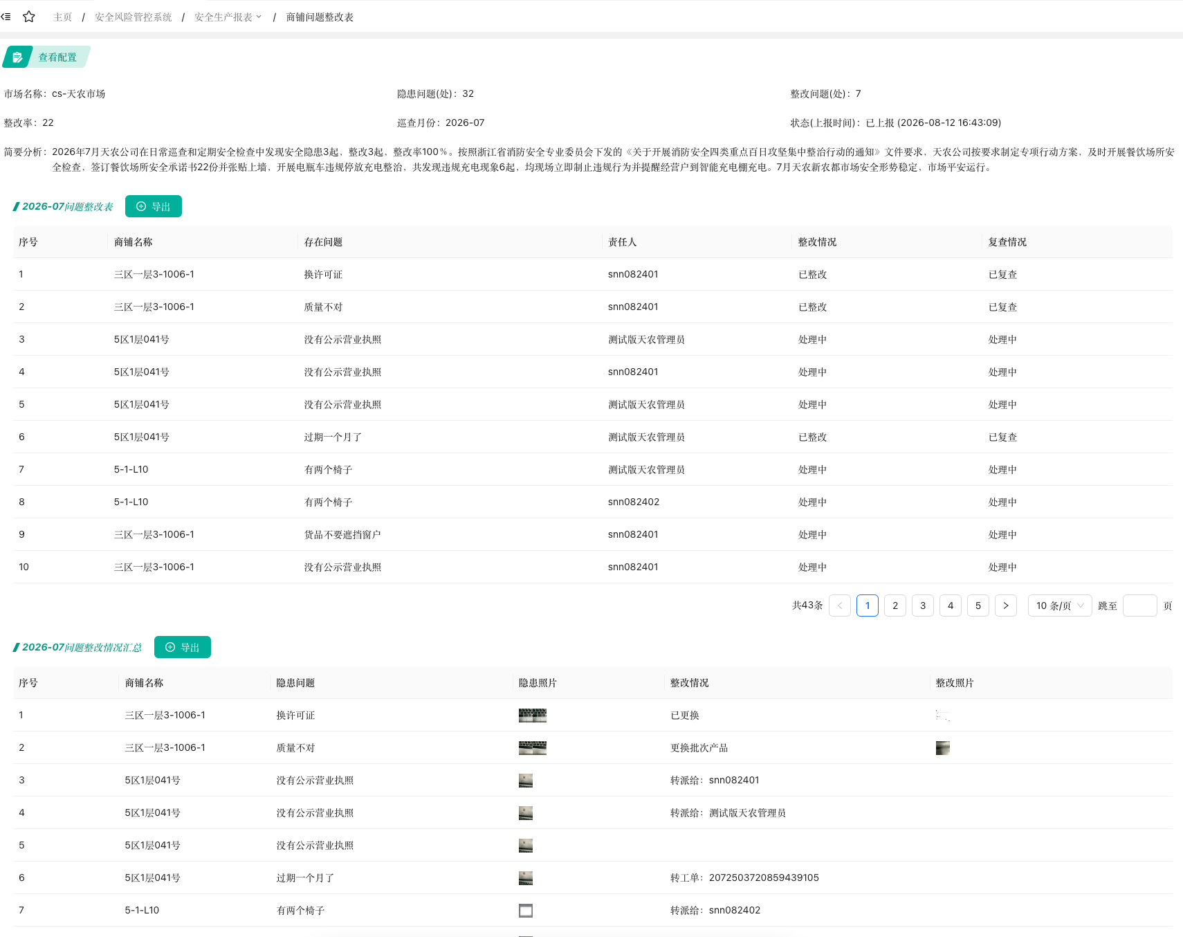Select page 3 in pagination
Viewport: 1183px width, 937px height.
[923, 606]
